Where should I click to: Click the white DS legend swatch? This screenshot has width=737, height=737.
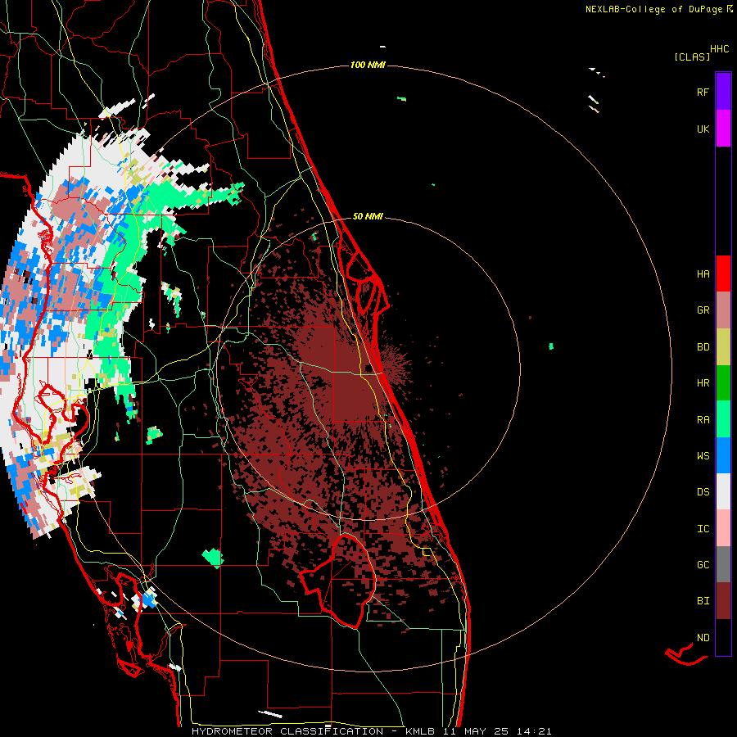click(723, 491)
